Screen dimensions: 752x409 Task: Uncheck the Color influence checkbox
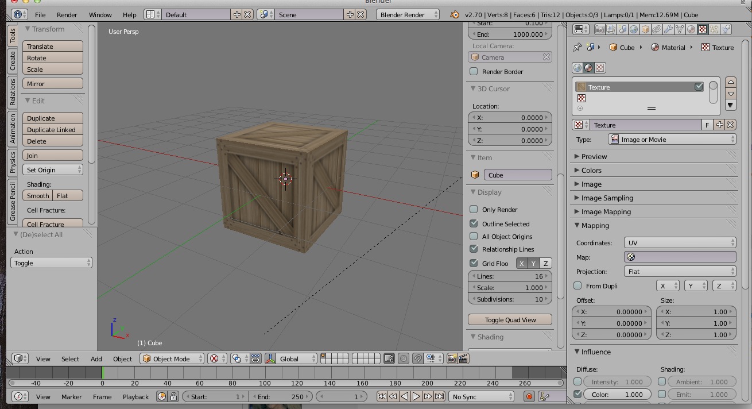pos(577,395)
